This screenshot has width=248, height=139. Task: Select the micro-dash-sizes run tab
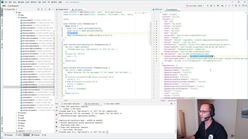pos(93,104)
